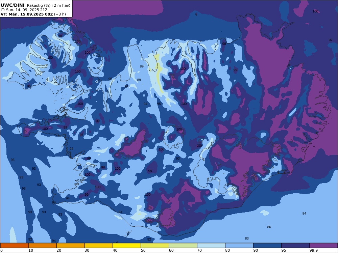Screen dimensions: 338x253
Task: Select the '86' humidity value over the sea
Action: pyautogui.click(x=269, y=227)
